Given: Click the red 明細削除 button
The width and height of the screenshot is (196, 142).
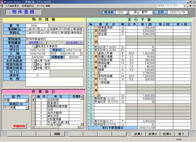Looking at the screenshot, I should point(19,126).
